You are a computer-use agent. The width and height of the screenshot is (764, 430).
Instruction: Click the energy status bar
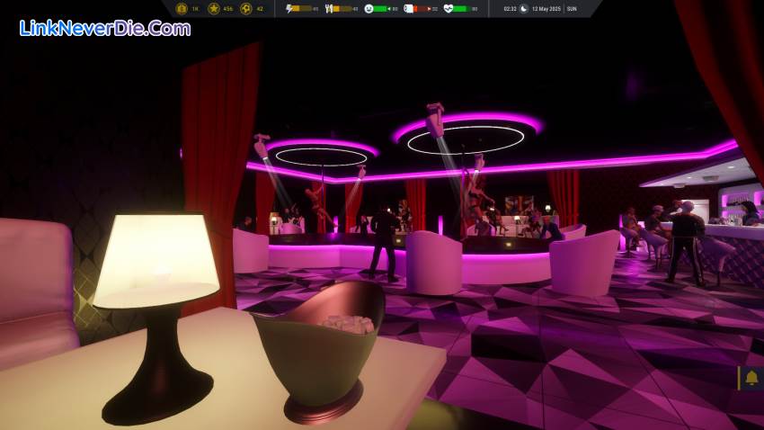coord(302,8)
